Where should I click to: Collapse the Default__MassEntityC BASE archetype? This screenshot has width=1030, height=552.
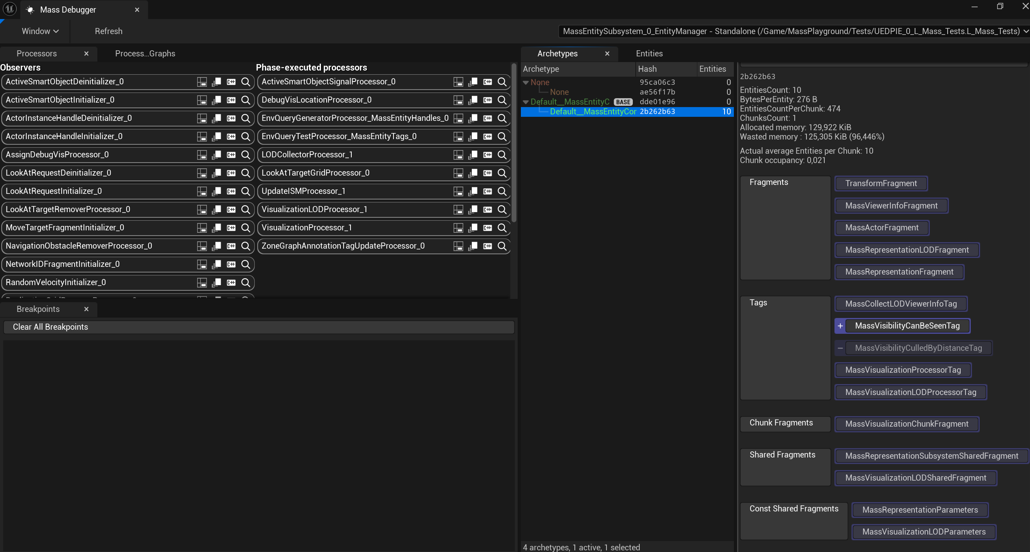point(526,102)
